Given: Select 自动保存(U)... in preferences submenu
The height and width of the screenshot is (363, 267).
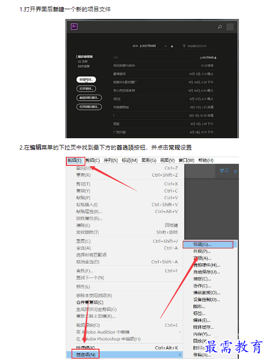Looking at the screenshot, I should (x=210, y=272).
